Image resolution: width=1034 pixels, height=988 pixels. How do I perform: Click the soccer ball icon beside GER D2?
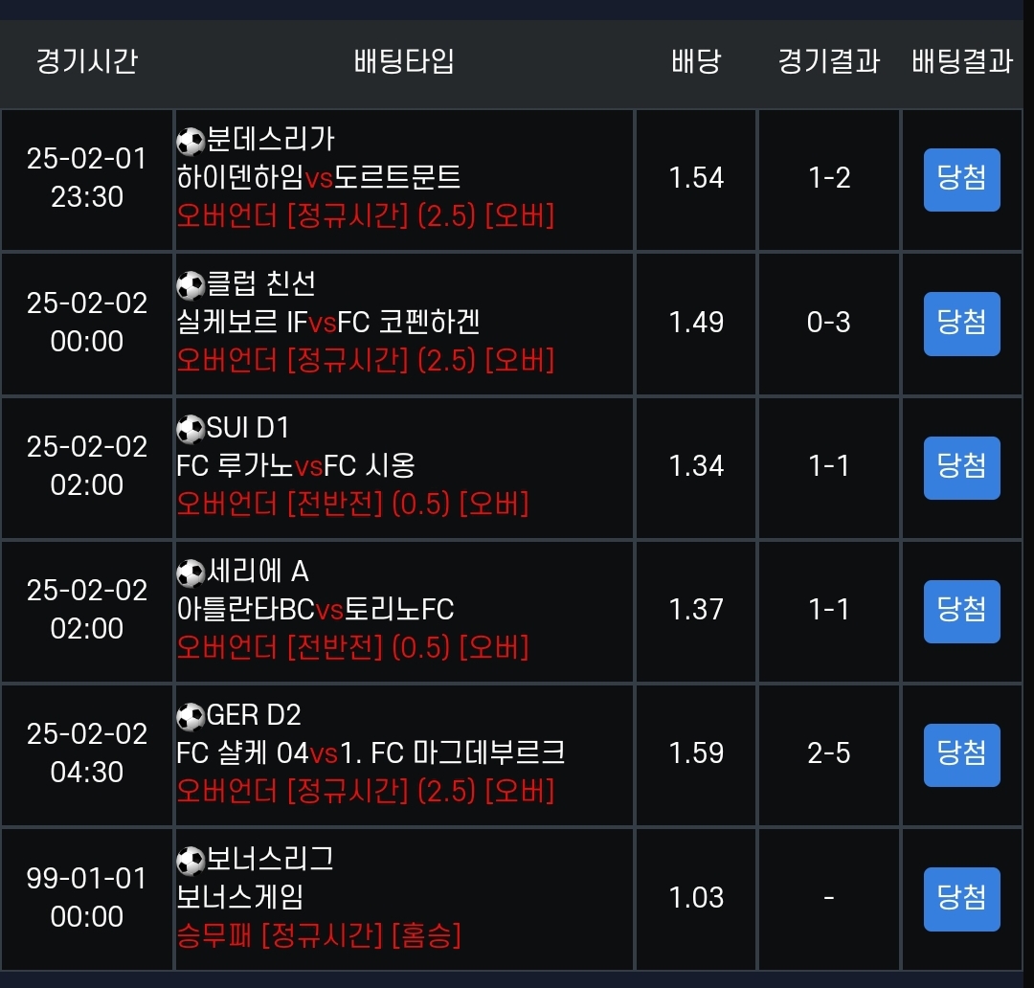[x=191, y=717]
